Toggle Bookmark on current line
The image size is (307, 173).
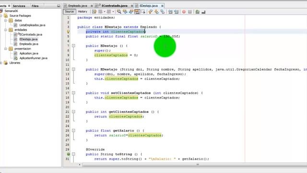[x=163, y=12]
